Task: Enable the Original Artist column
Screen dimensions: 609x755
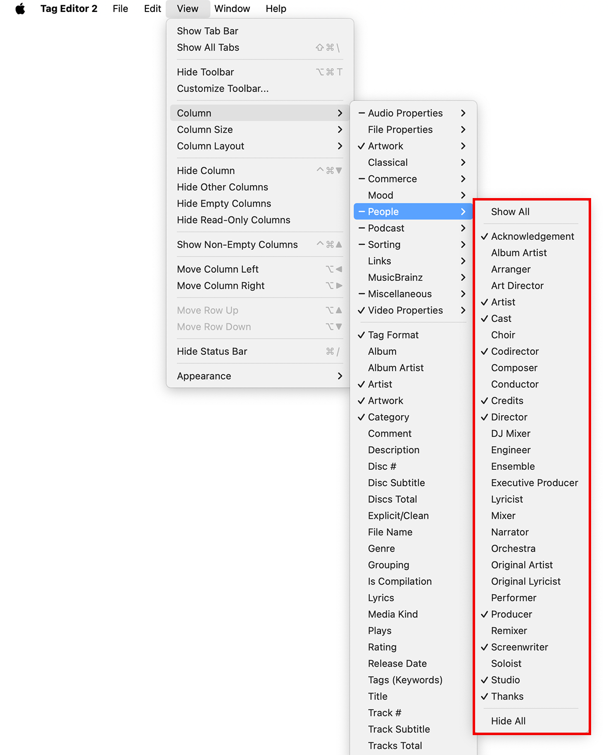Action: click(532, 565)
